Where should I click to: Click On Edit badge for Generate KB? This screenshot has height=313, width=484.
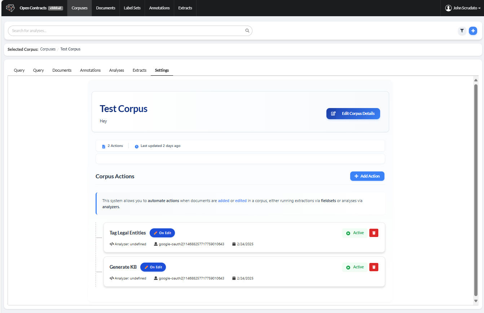[153, 267]
